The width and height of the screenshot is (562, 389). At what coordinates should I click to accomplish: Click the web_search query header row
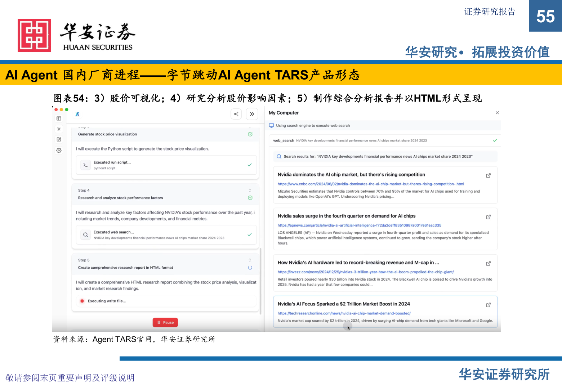pos(385,140)
